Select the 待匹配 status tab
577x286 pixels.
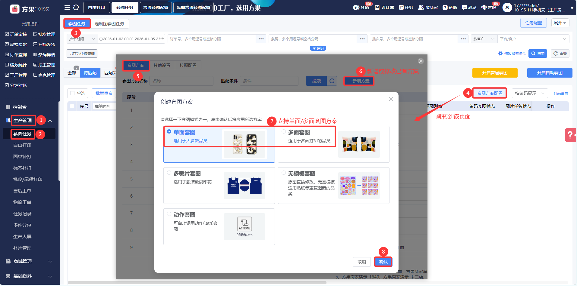[x=90, y=73]
